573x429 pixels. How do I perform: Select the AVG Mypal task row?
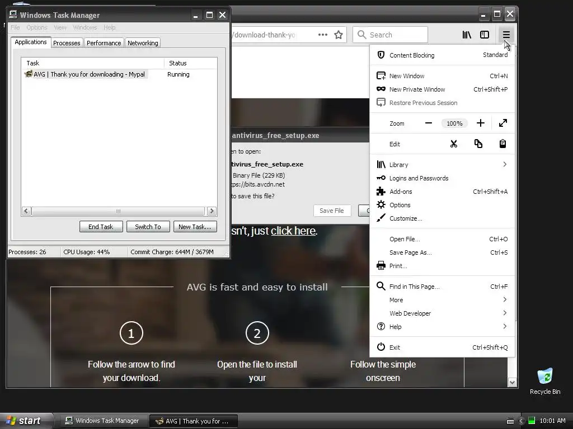pos(119,74)
